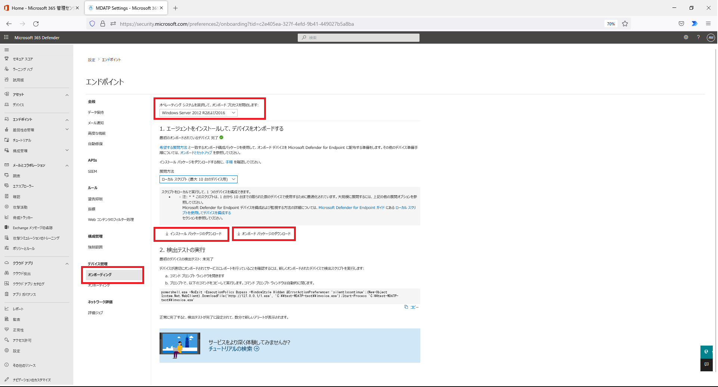Open レポート chart icon in sidebar
Screen dimensions: 718x387
6,309
